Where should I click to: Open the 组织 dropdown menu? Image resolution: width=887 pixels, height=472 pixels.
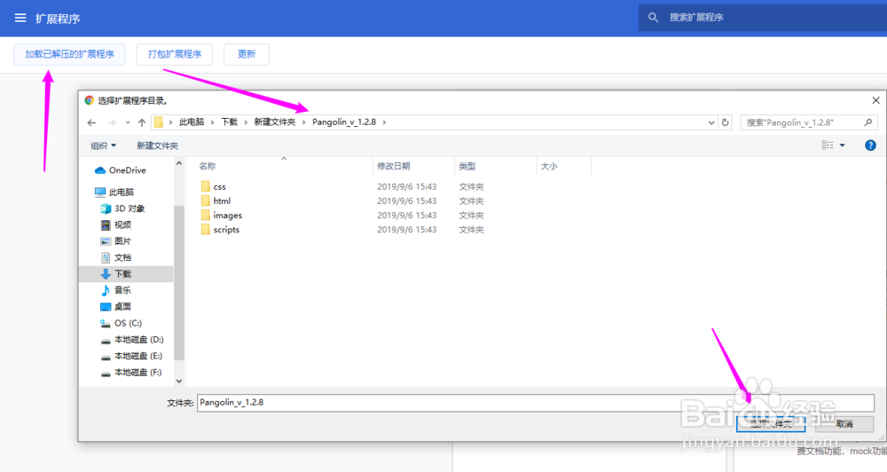pos(104,146)
